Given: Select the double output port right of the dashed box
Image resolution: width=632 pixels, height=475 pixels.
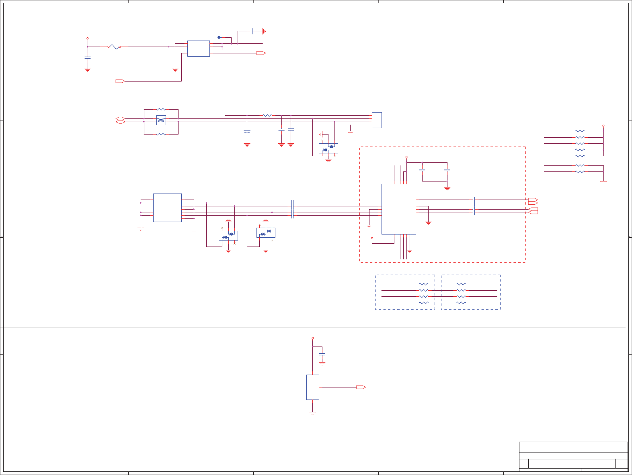Looking at the screenshot, I should [533, 201].
